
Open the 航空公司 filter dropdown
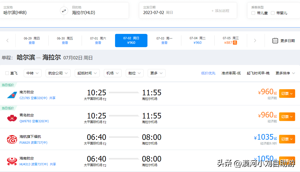pyautogui.click(x=58, y=73)
